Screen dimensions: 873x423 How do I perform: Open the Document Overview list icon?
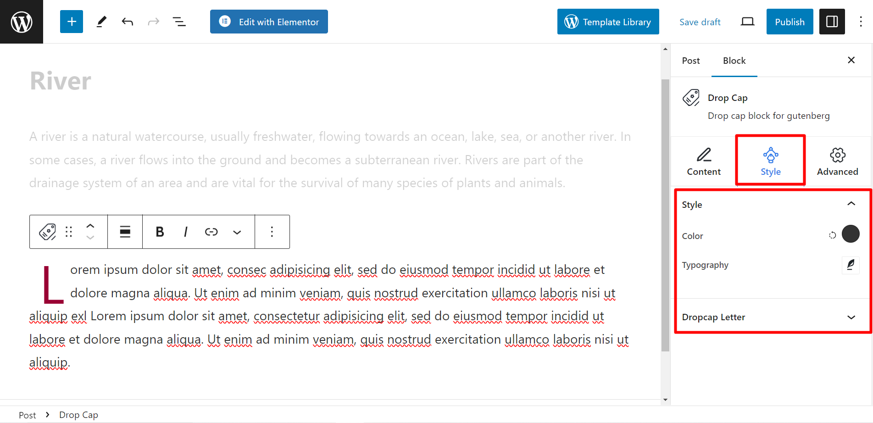(x=179, y=22)
